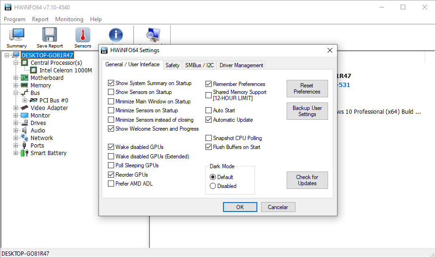The width and height of the screenshot is (436, 258).
Task: Close the HWiNFO64 Settings dialog
Action: 330,50
